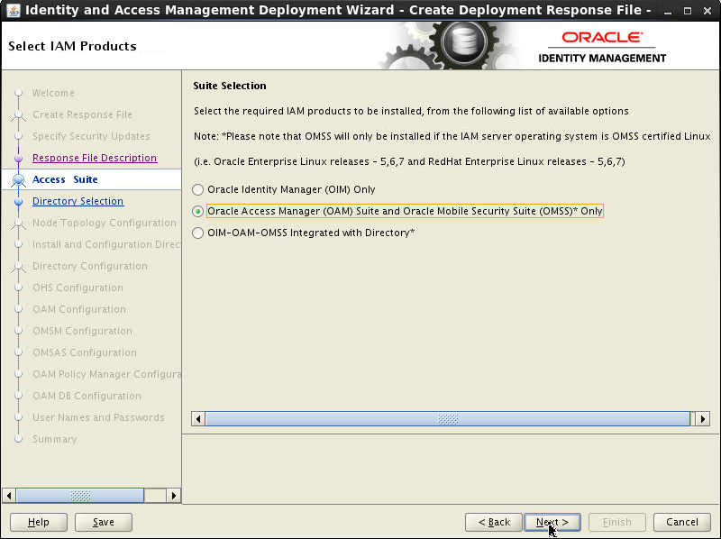Click the Welcome step label
Screen dimensions: 721x539
click(53, 93)
